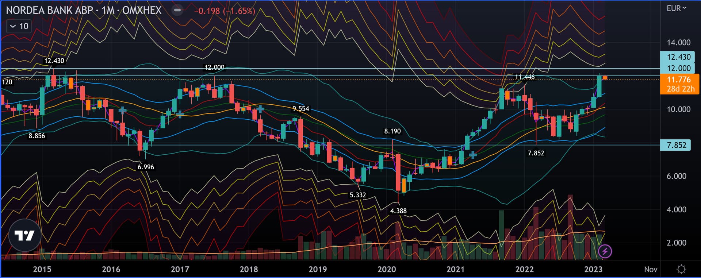Screen dimensions: 701x278
Task: Click the cross marker near early 2017
Action: tap(180, 114)
